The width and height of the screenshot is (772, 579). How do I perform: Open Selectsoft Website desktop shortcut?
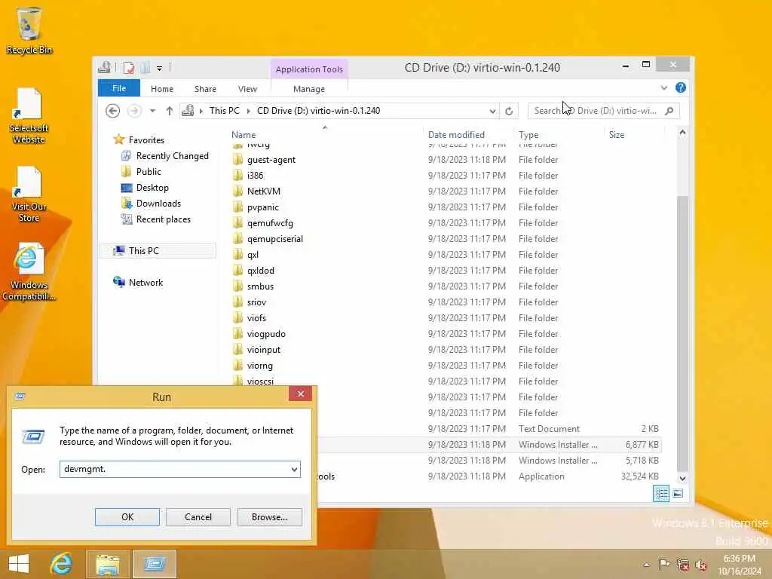click(29, 115)
